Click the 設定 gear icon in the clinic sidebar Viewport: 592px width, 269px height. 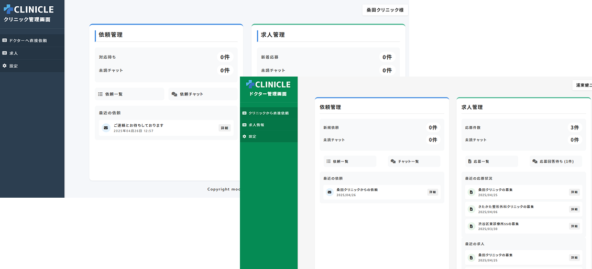point(5,66)
